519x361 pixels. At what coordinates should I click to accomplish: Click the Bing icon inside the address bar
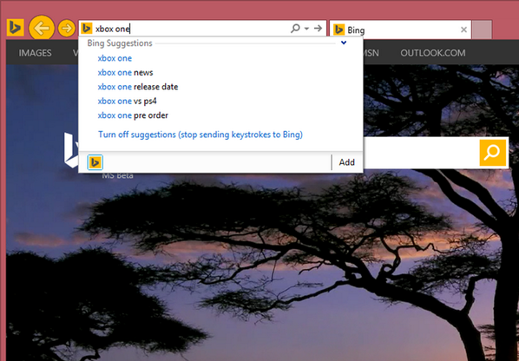click(x=87, y=29)
